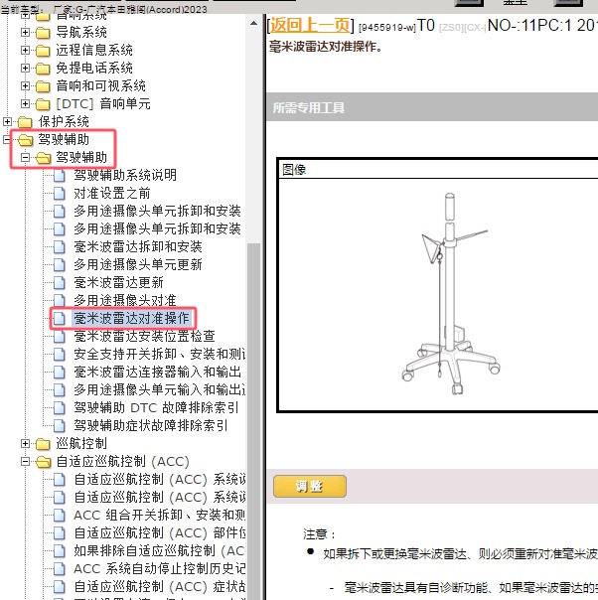Click the folder icon next to 免提电话系统
The width and height of the screenshot is (598, 600).
point(44,68)
